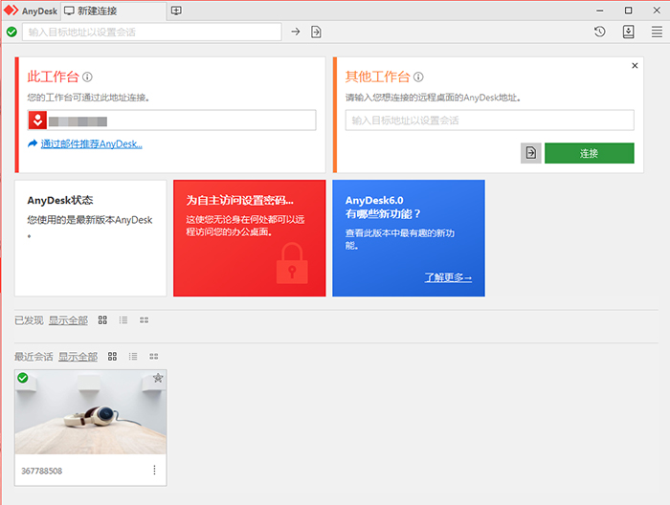670x505 pixels.
Task: Open the red 为自主访问设置密码 tile
Action: (x=250, y=238)
